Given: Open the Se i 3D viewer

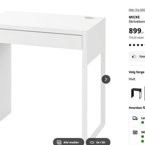Looking at the screenshot, I should (98, 142).
